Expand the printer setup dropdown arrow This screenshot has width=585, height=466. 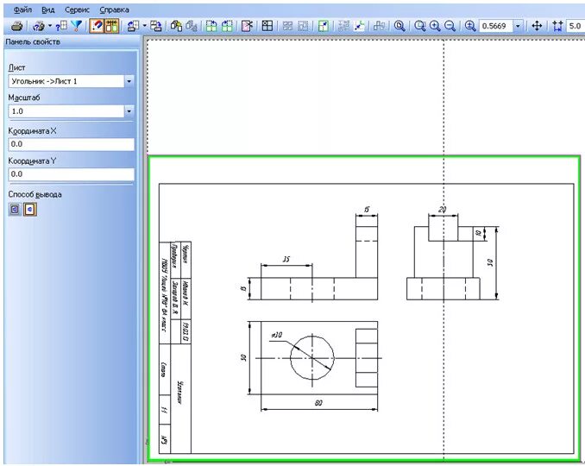click(50, 26)
